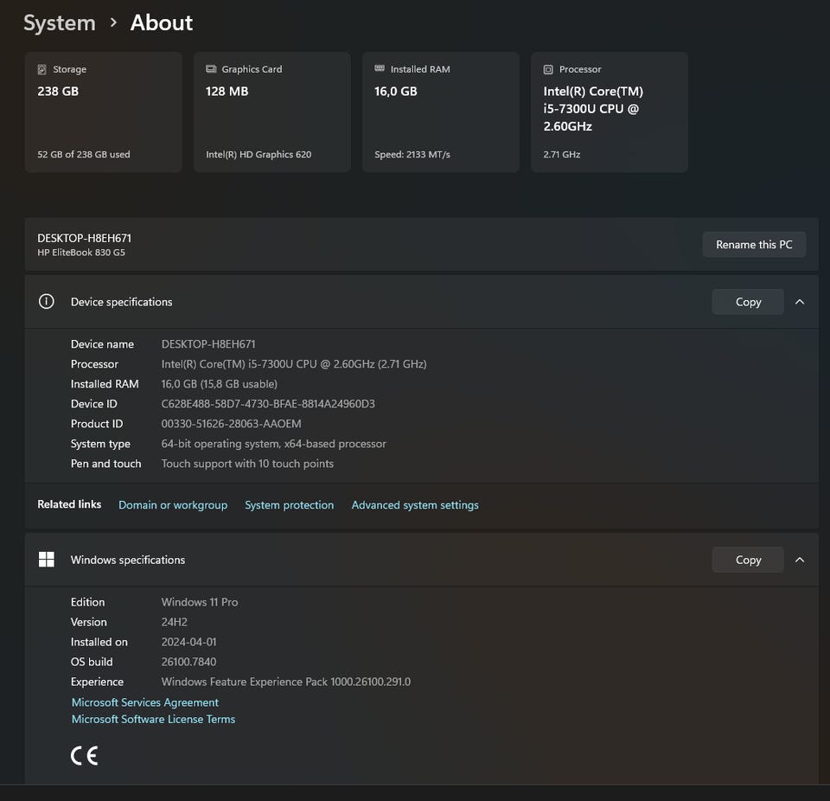Click the Storage drive icon
Screen dimensions: 830x801
(41, 69)
